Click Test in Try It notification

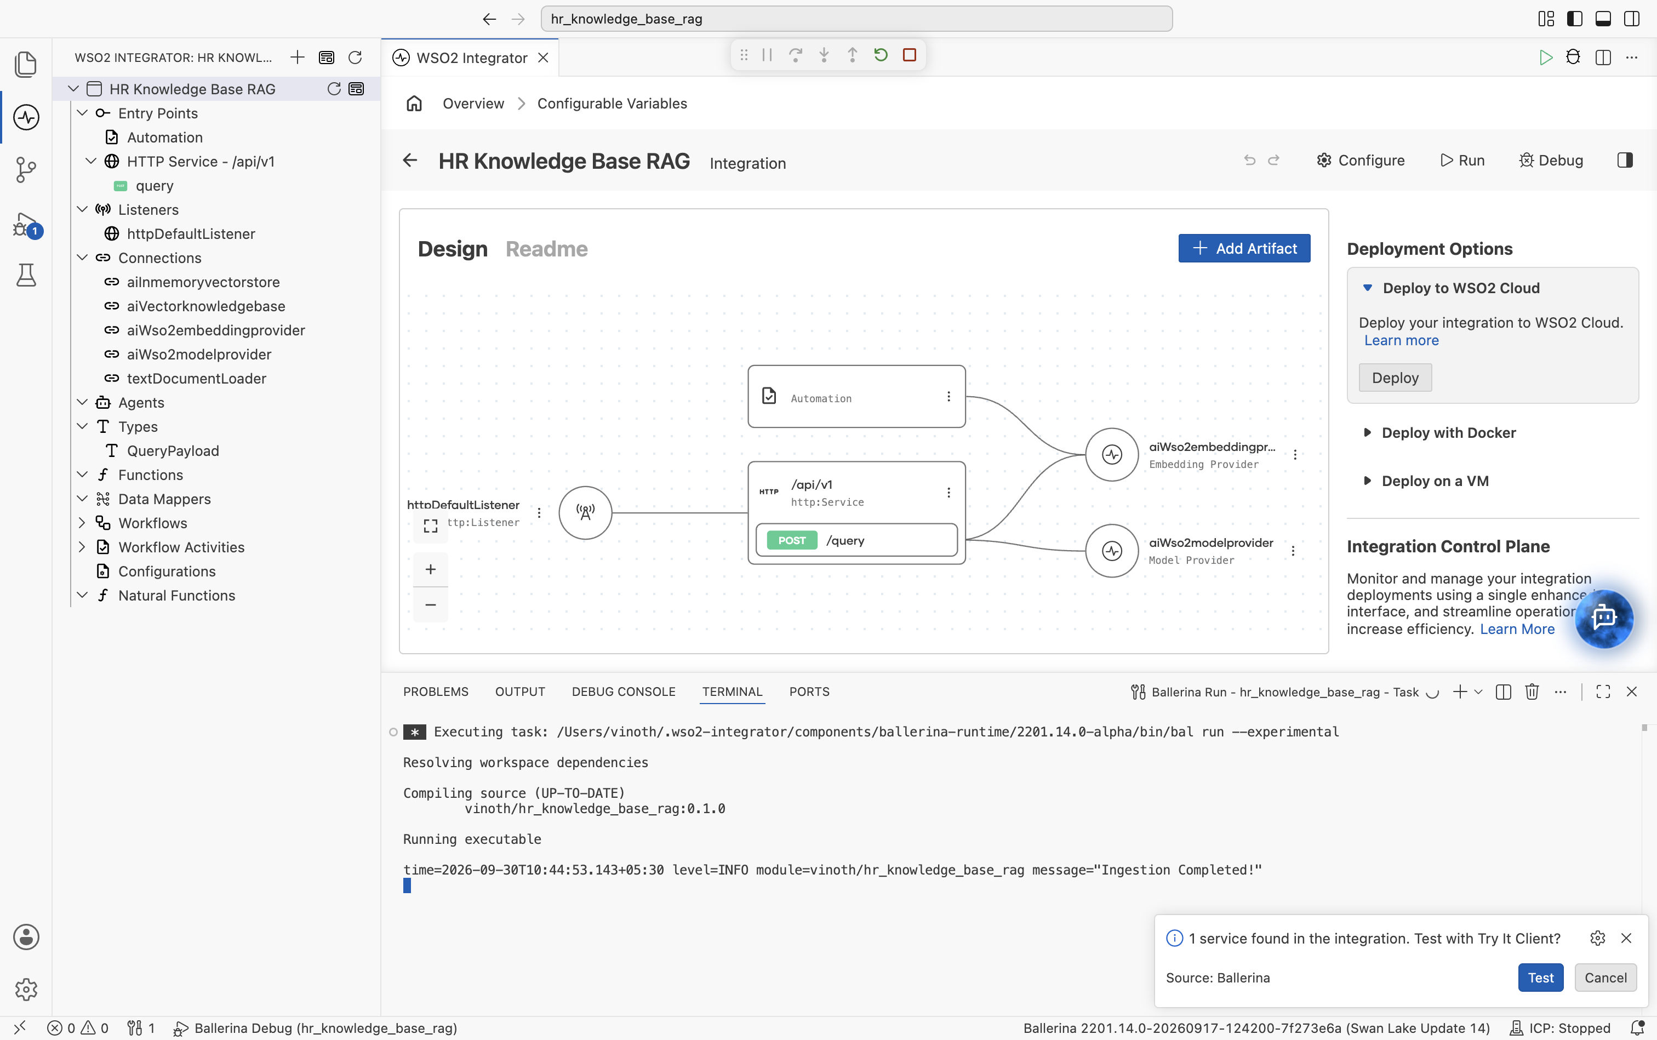click(1540, 978)
